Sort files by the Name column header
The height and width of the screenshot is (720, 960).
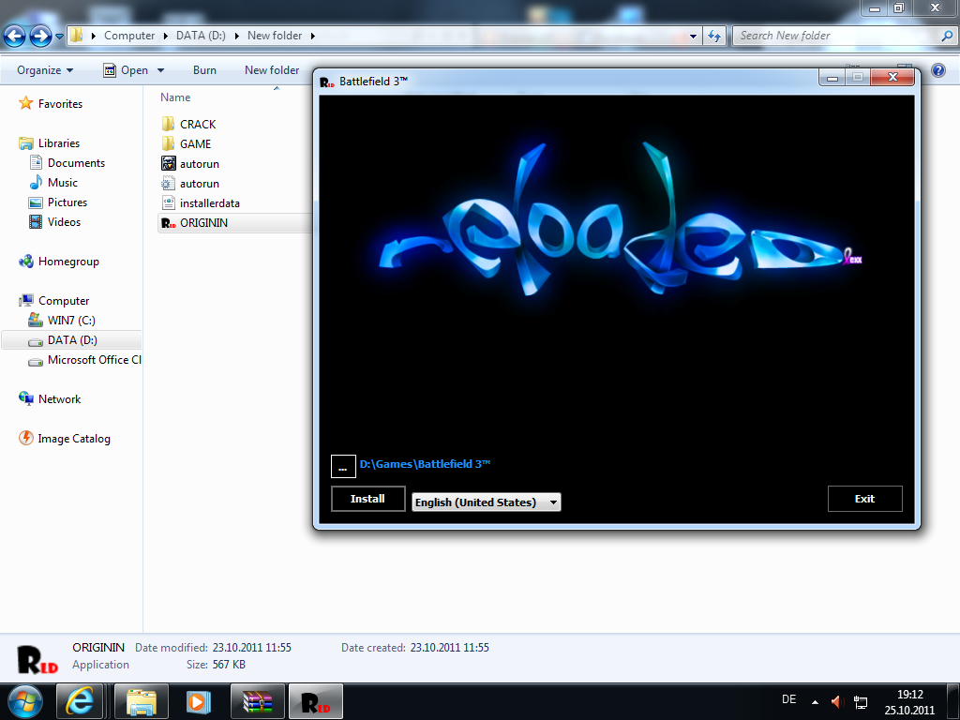point(175,97)
